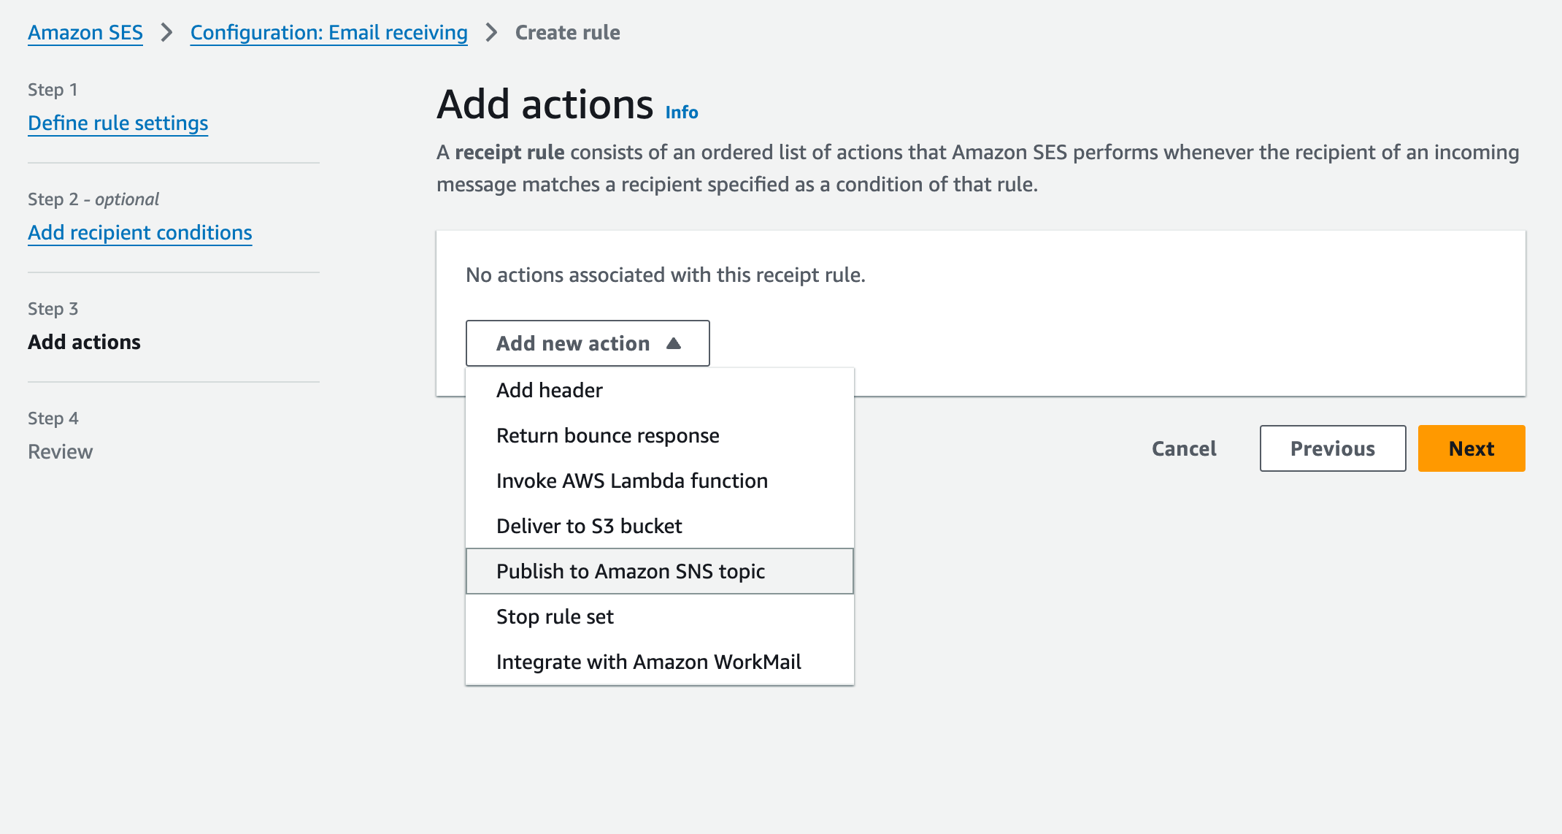Click the Review step label

[60, 451]
